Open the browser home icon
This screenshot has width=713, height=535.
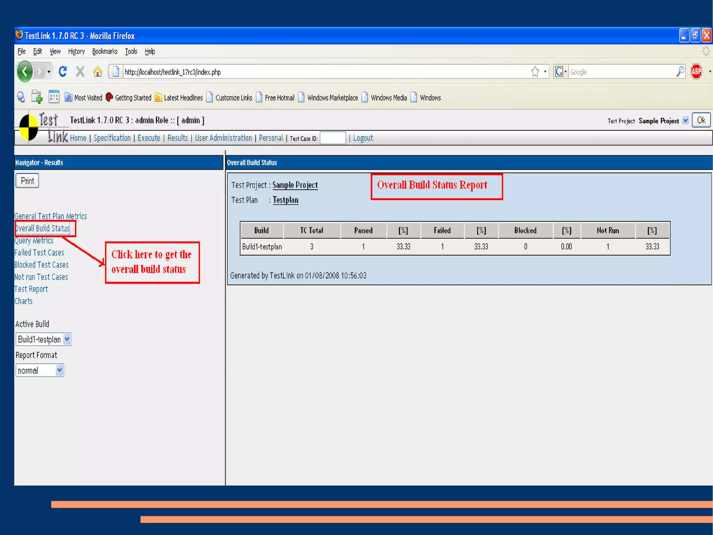click(97, 71)
